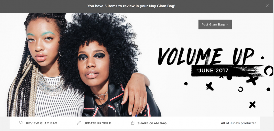View All of June's products
The image size is (274, 131).
coord(237,123)
